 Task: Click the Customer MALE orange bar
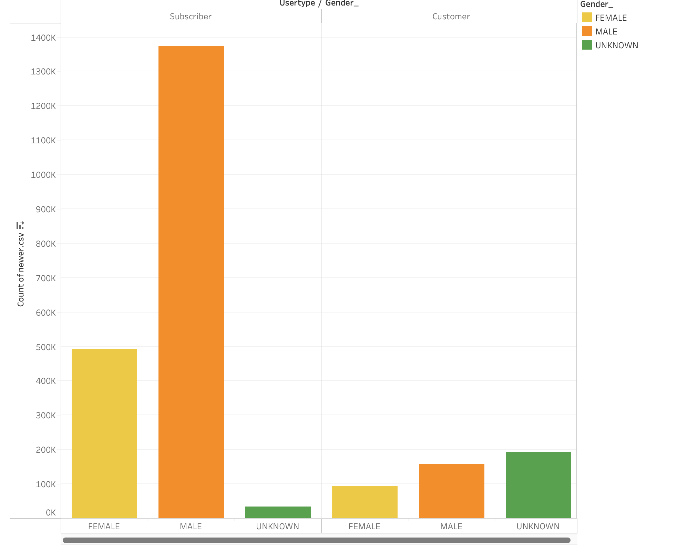(451, 491)
